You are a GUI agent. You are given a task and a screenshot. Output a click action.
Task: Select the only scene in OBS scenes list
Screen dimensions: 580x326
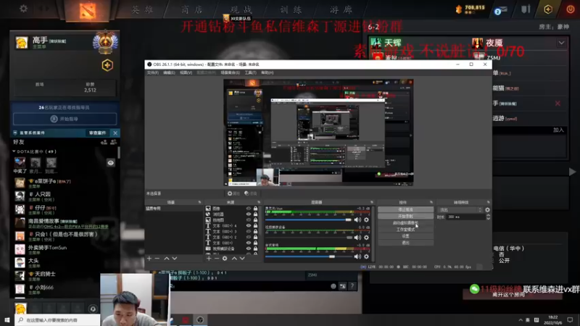(x=174, y=209)
